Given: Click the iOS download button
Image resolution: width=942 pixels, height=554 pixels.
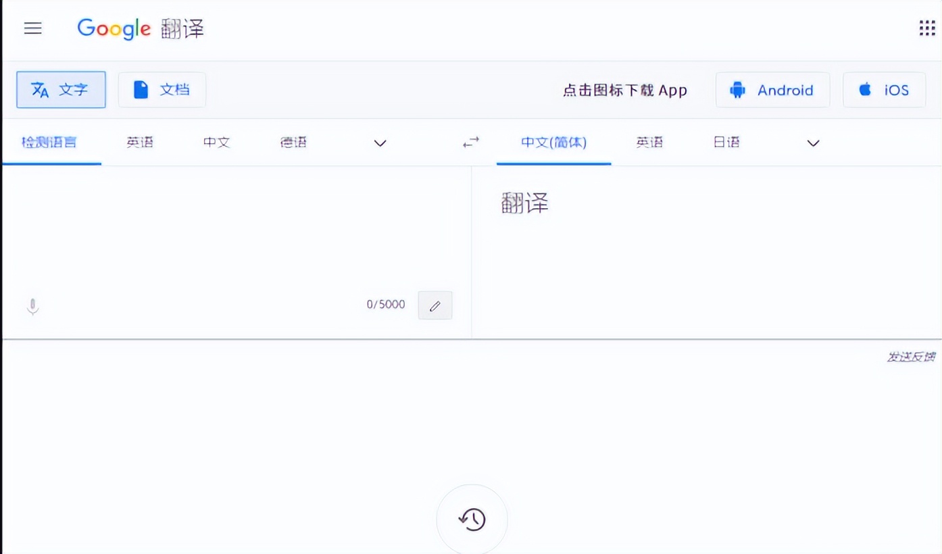Looking at the screenshot, I should click(x=884, y=89).
